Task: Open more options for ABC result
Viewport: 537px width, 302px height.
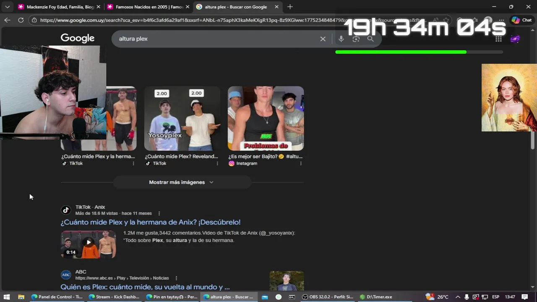Action: (176, 278)
